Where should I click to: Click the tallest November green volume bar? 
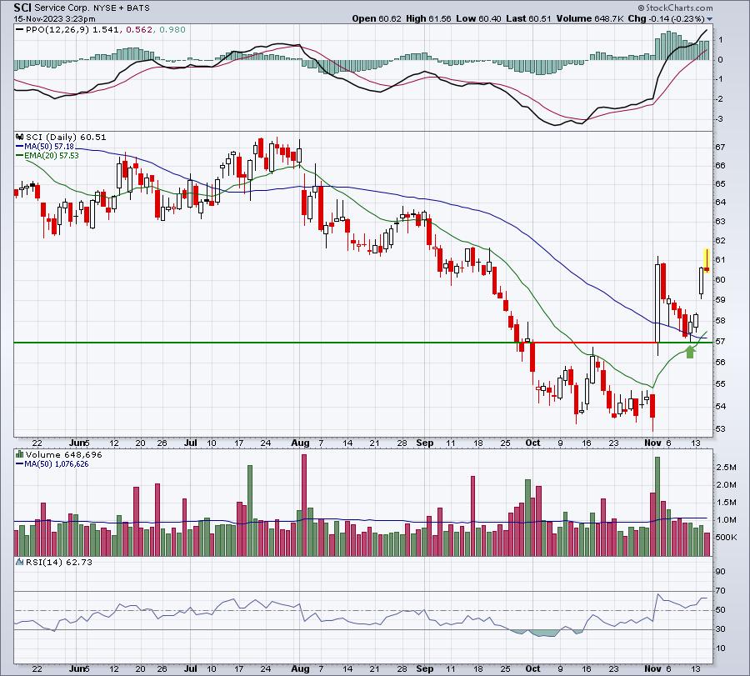(x=657, y=506)
